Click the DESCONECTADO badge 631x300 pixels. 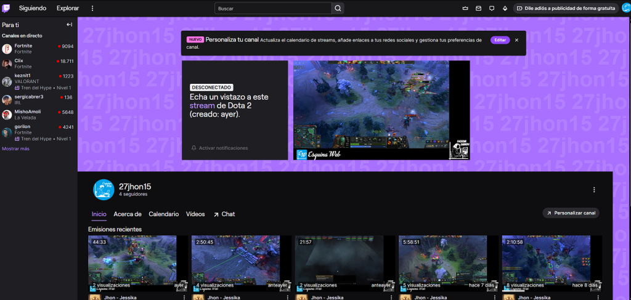coord(212,87)
